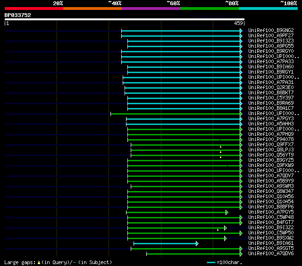Select the UniRef100_P94078 label
Image resolution: width=302 pixels, height=266 pixels.
[x=271, y=139]
